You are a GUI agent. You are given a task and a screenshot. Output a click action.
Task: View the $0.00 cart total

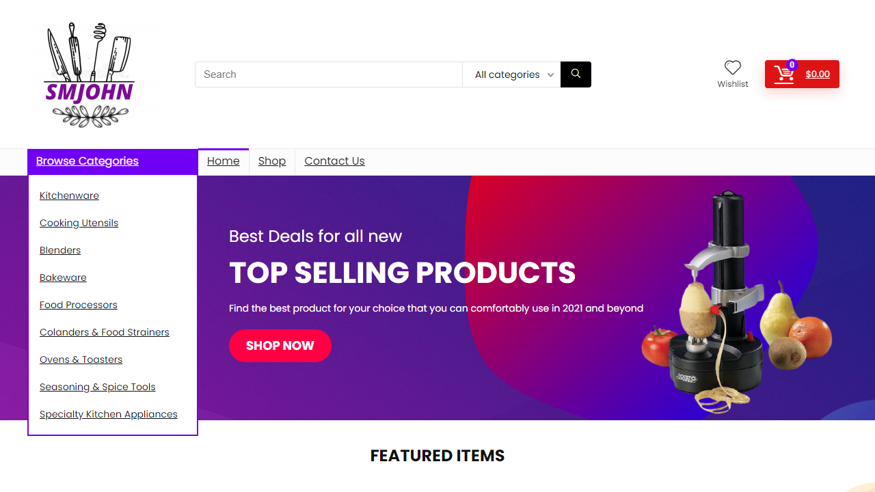coord(818,74)
